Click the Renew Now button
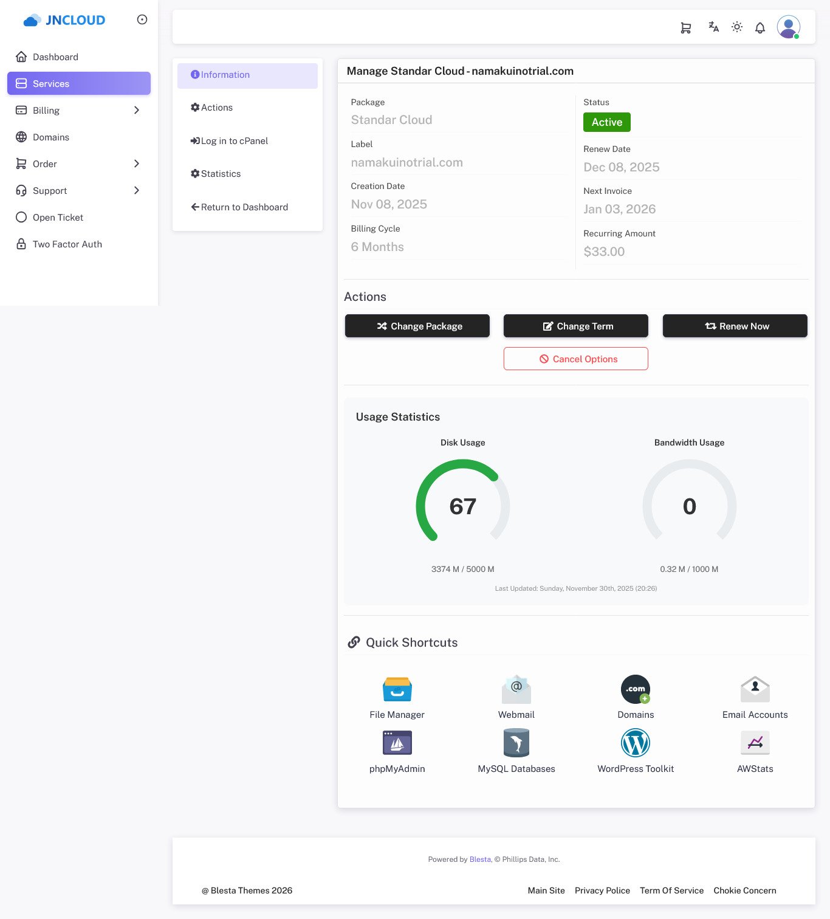 735,326
